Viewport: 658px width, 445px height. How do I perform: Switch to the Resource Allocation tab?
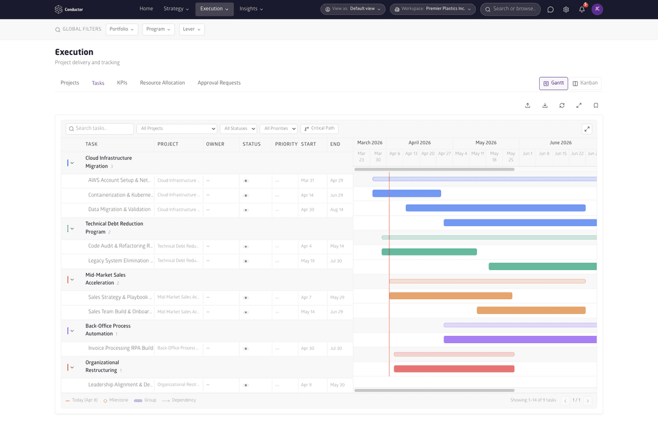(x=163, y=83)
